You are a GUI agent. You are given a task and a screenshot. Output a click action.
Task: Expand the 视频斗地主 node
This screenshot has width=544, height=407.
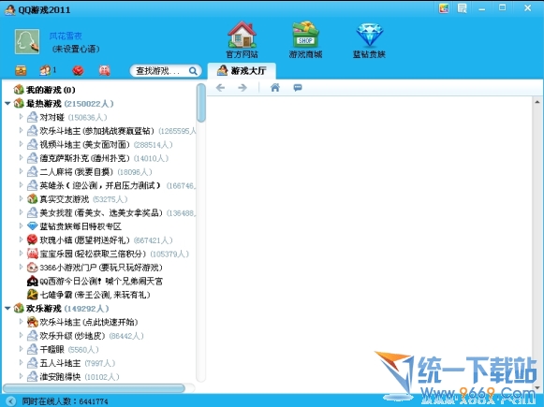pyautogui.click(x=21, y=144)
